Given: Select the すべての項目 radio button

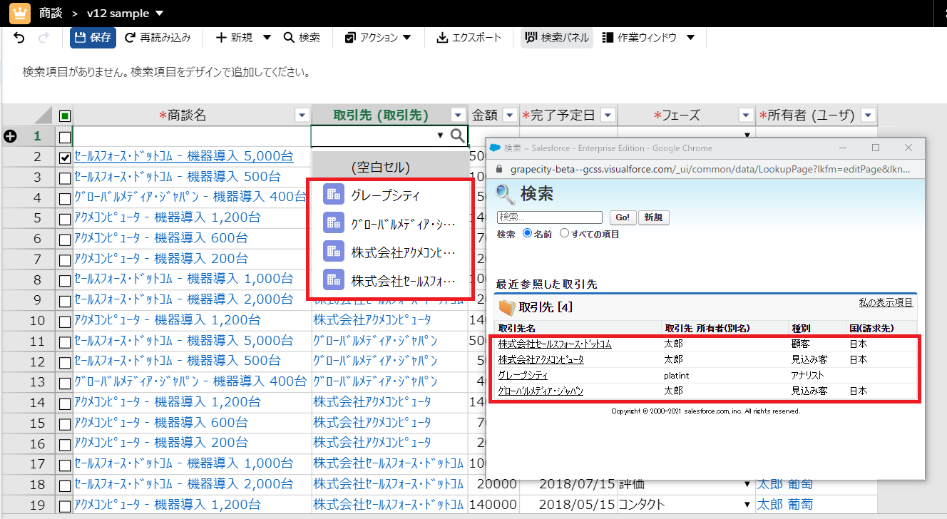Looking at the screenshot, I should pyautogui.click(x=565, y=233).
